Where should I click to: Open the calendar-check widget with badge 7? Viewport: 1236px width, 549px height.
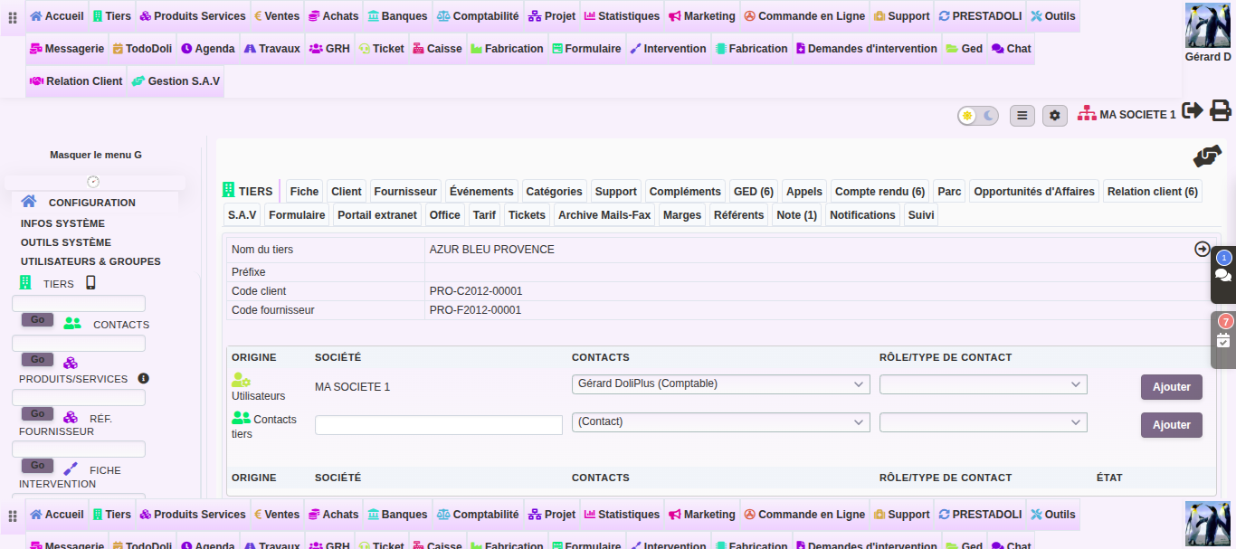[1223, 339]
